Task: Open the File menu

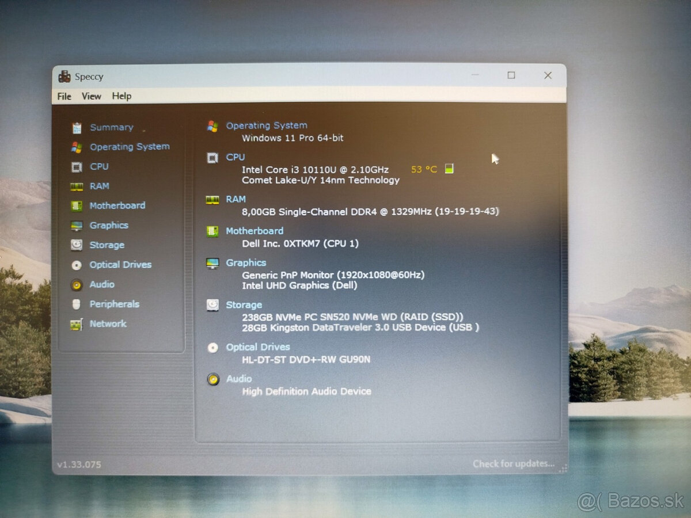Action: [64, 96]
